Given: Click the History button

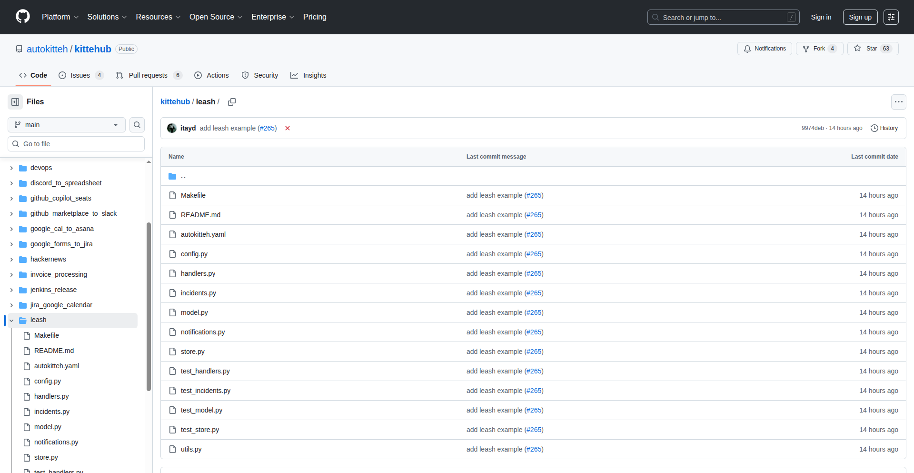Looking at the screenshot, I should pos(884,128).
